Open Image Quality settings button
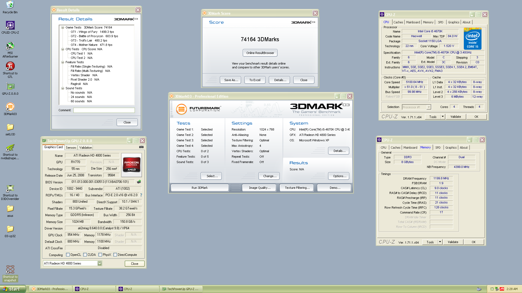The height and width of the screenshot is (293, 522). pos(259,188)
